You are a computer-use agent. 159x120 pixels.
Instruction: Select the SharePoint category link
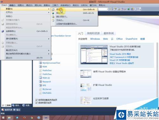(132, 39)
